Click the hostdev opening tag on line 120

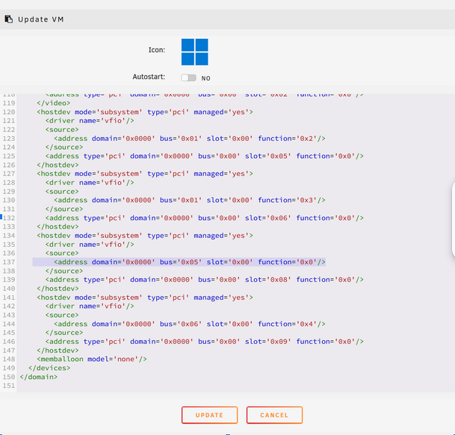click(145, 112)
